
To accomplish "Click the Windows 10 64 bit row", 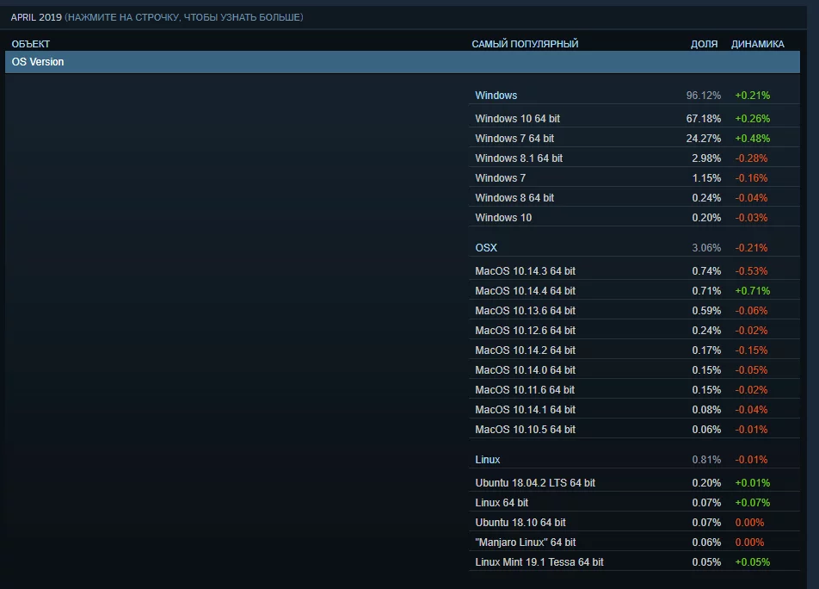I will click(x=634, y=119).
